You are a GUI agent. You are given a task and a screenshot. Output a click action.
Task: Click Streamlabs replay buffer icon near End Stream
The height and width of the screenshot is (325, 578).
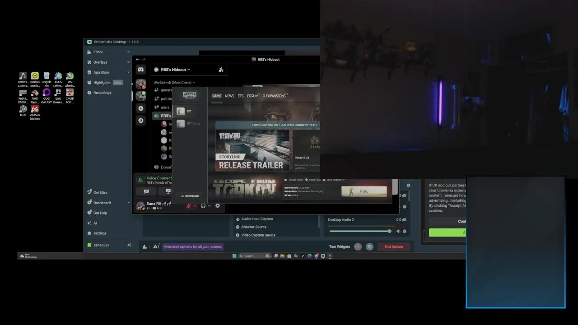(x=369, y=246)
